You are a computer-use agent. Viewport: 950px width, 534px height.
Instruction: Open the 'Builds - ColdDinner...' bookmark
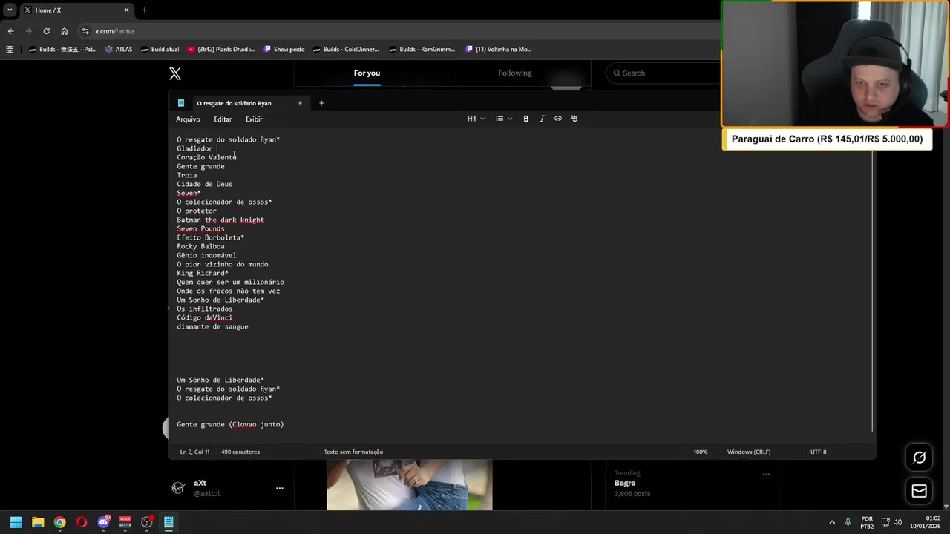(x=346, y=50)
